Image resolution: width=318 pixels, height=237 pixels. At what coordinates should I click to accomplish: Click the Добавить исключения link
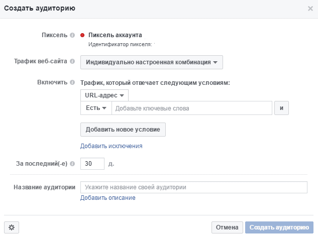[x=112, y=146]
